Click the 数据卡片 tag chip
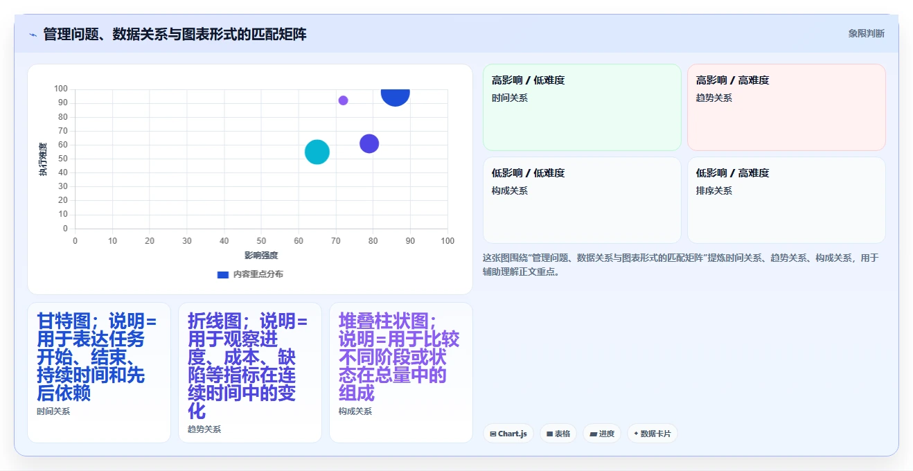Screen dimensions: 913x471 (653, 434)
